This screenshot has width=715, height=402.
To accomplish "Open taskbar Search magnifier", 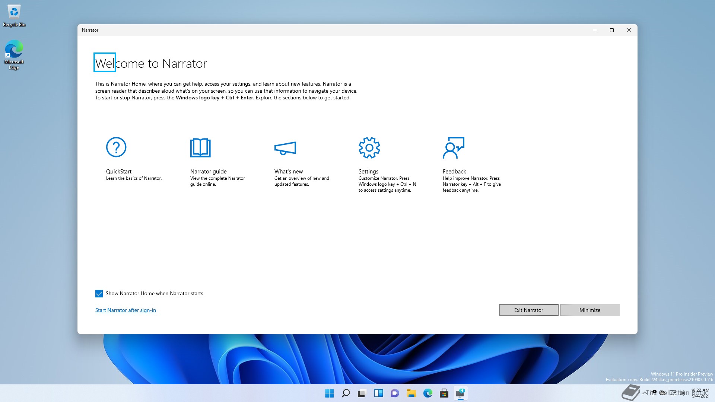I will coord(346,393).
